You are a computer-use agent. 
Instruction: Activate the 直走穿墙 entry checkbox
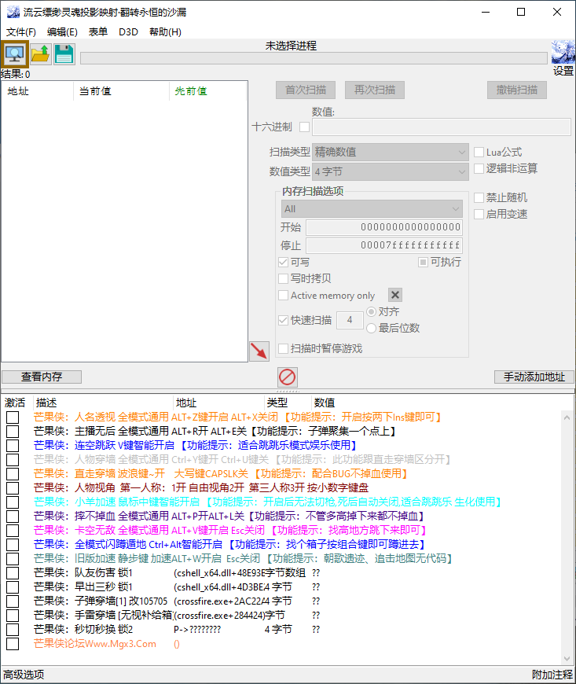click(x=13, y=474)
